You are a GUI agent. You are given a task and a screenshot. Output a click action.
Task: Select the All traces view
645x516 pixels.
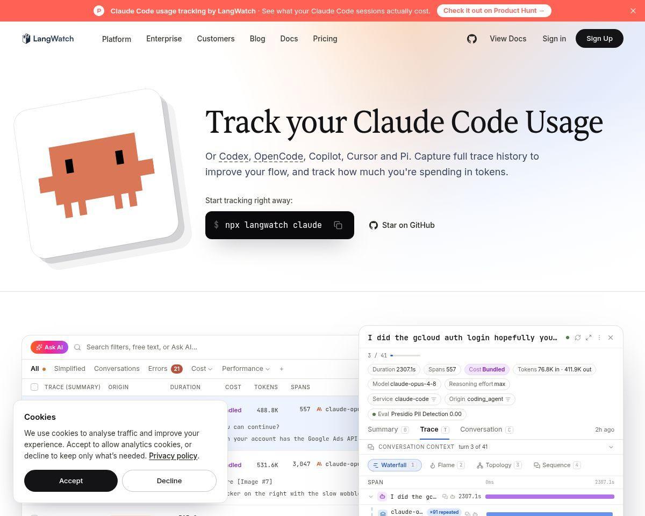(38, 369)
